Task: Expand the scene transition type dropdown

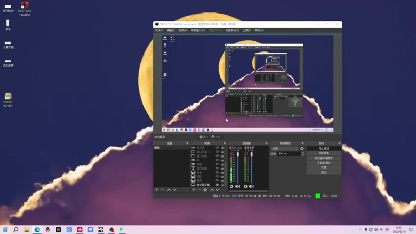Action: pyautogui.click(x=284, y=149)
